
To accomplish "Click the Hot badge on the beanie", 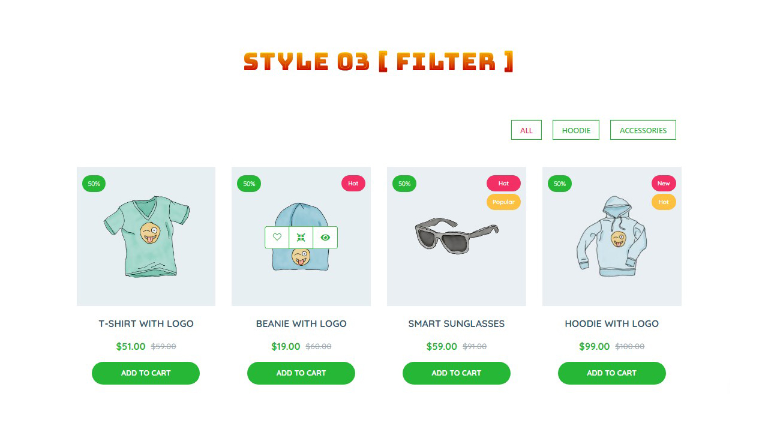I will (353, 184).
